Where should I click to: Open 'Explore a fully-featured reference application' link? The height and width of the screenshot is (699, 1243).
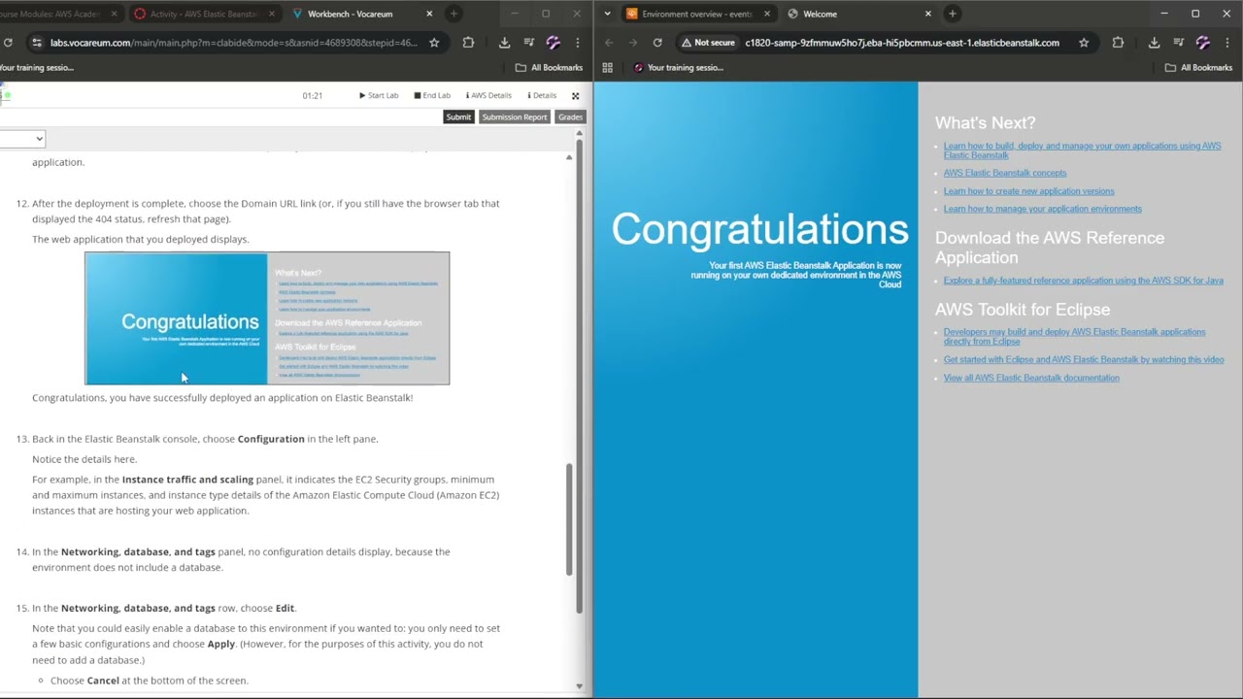coord(1083,281)
